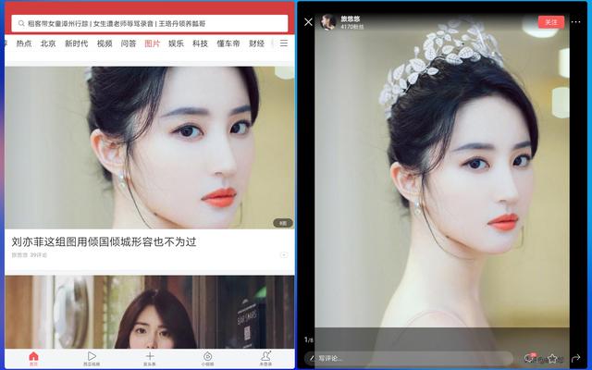Expand the channel list hamburger menu

point(283,43)
